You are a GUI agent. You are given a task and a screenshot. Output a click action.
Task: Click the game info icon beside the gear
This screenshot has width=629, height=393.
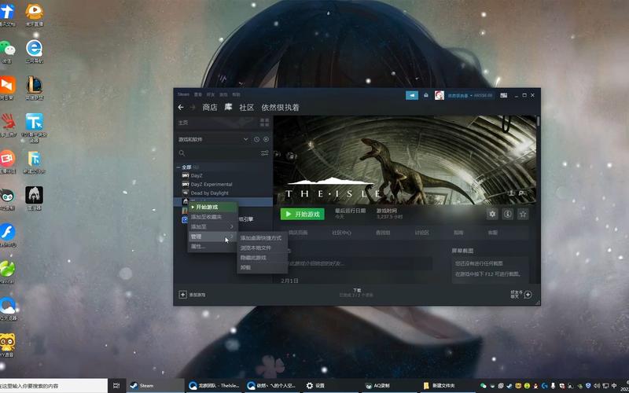click(x=507, y=214)
